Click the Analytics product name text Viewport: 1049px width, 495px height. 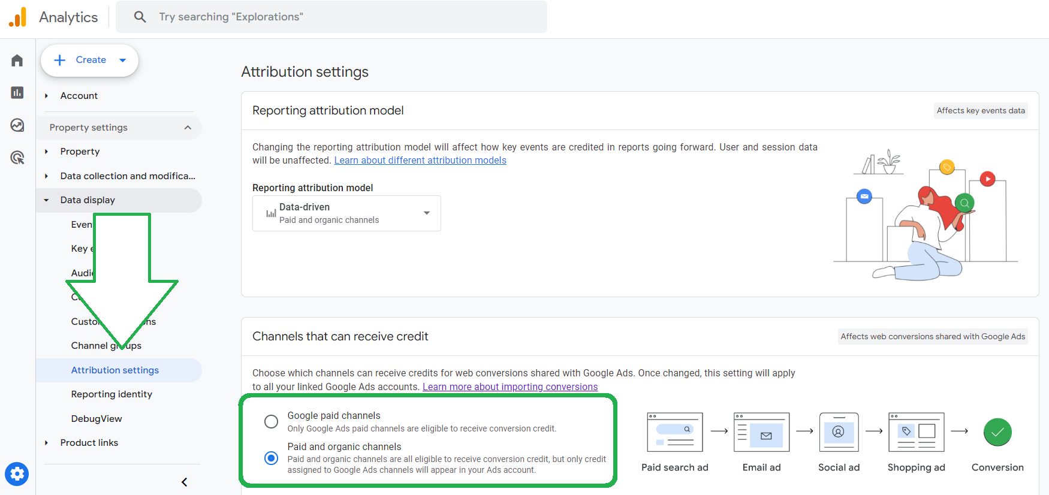[68, 17]
